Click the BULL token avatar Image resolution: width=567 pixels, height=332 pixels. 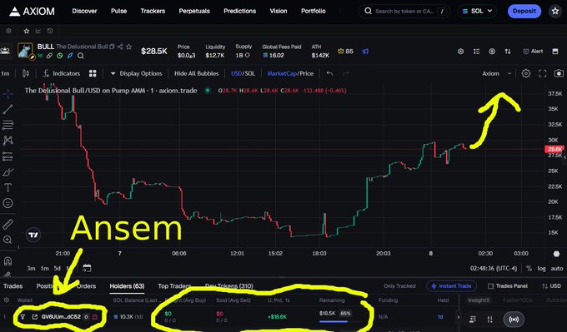click(25, 51)
